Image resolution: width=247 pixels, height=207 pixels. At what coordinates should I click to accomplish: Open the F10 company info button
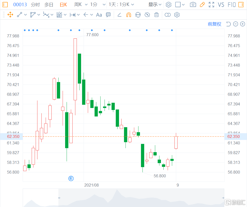pyautogui.click(x=232, y=4)
